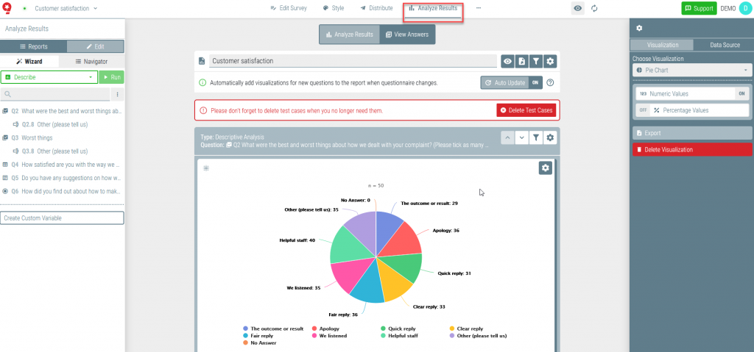754x352 pixels.
Task: Toggle Auto Update off
Action: tap(536, 83)
